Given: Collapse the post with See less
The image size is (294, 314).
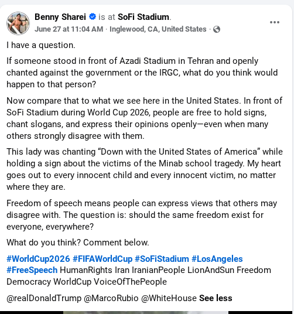Looking at the screenshot, I should (x=216, y=298).
